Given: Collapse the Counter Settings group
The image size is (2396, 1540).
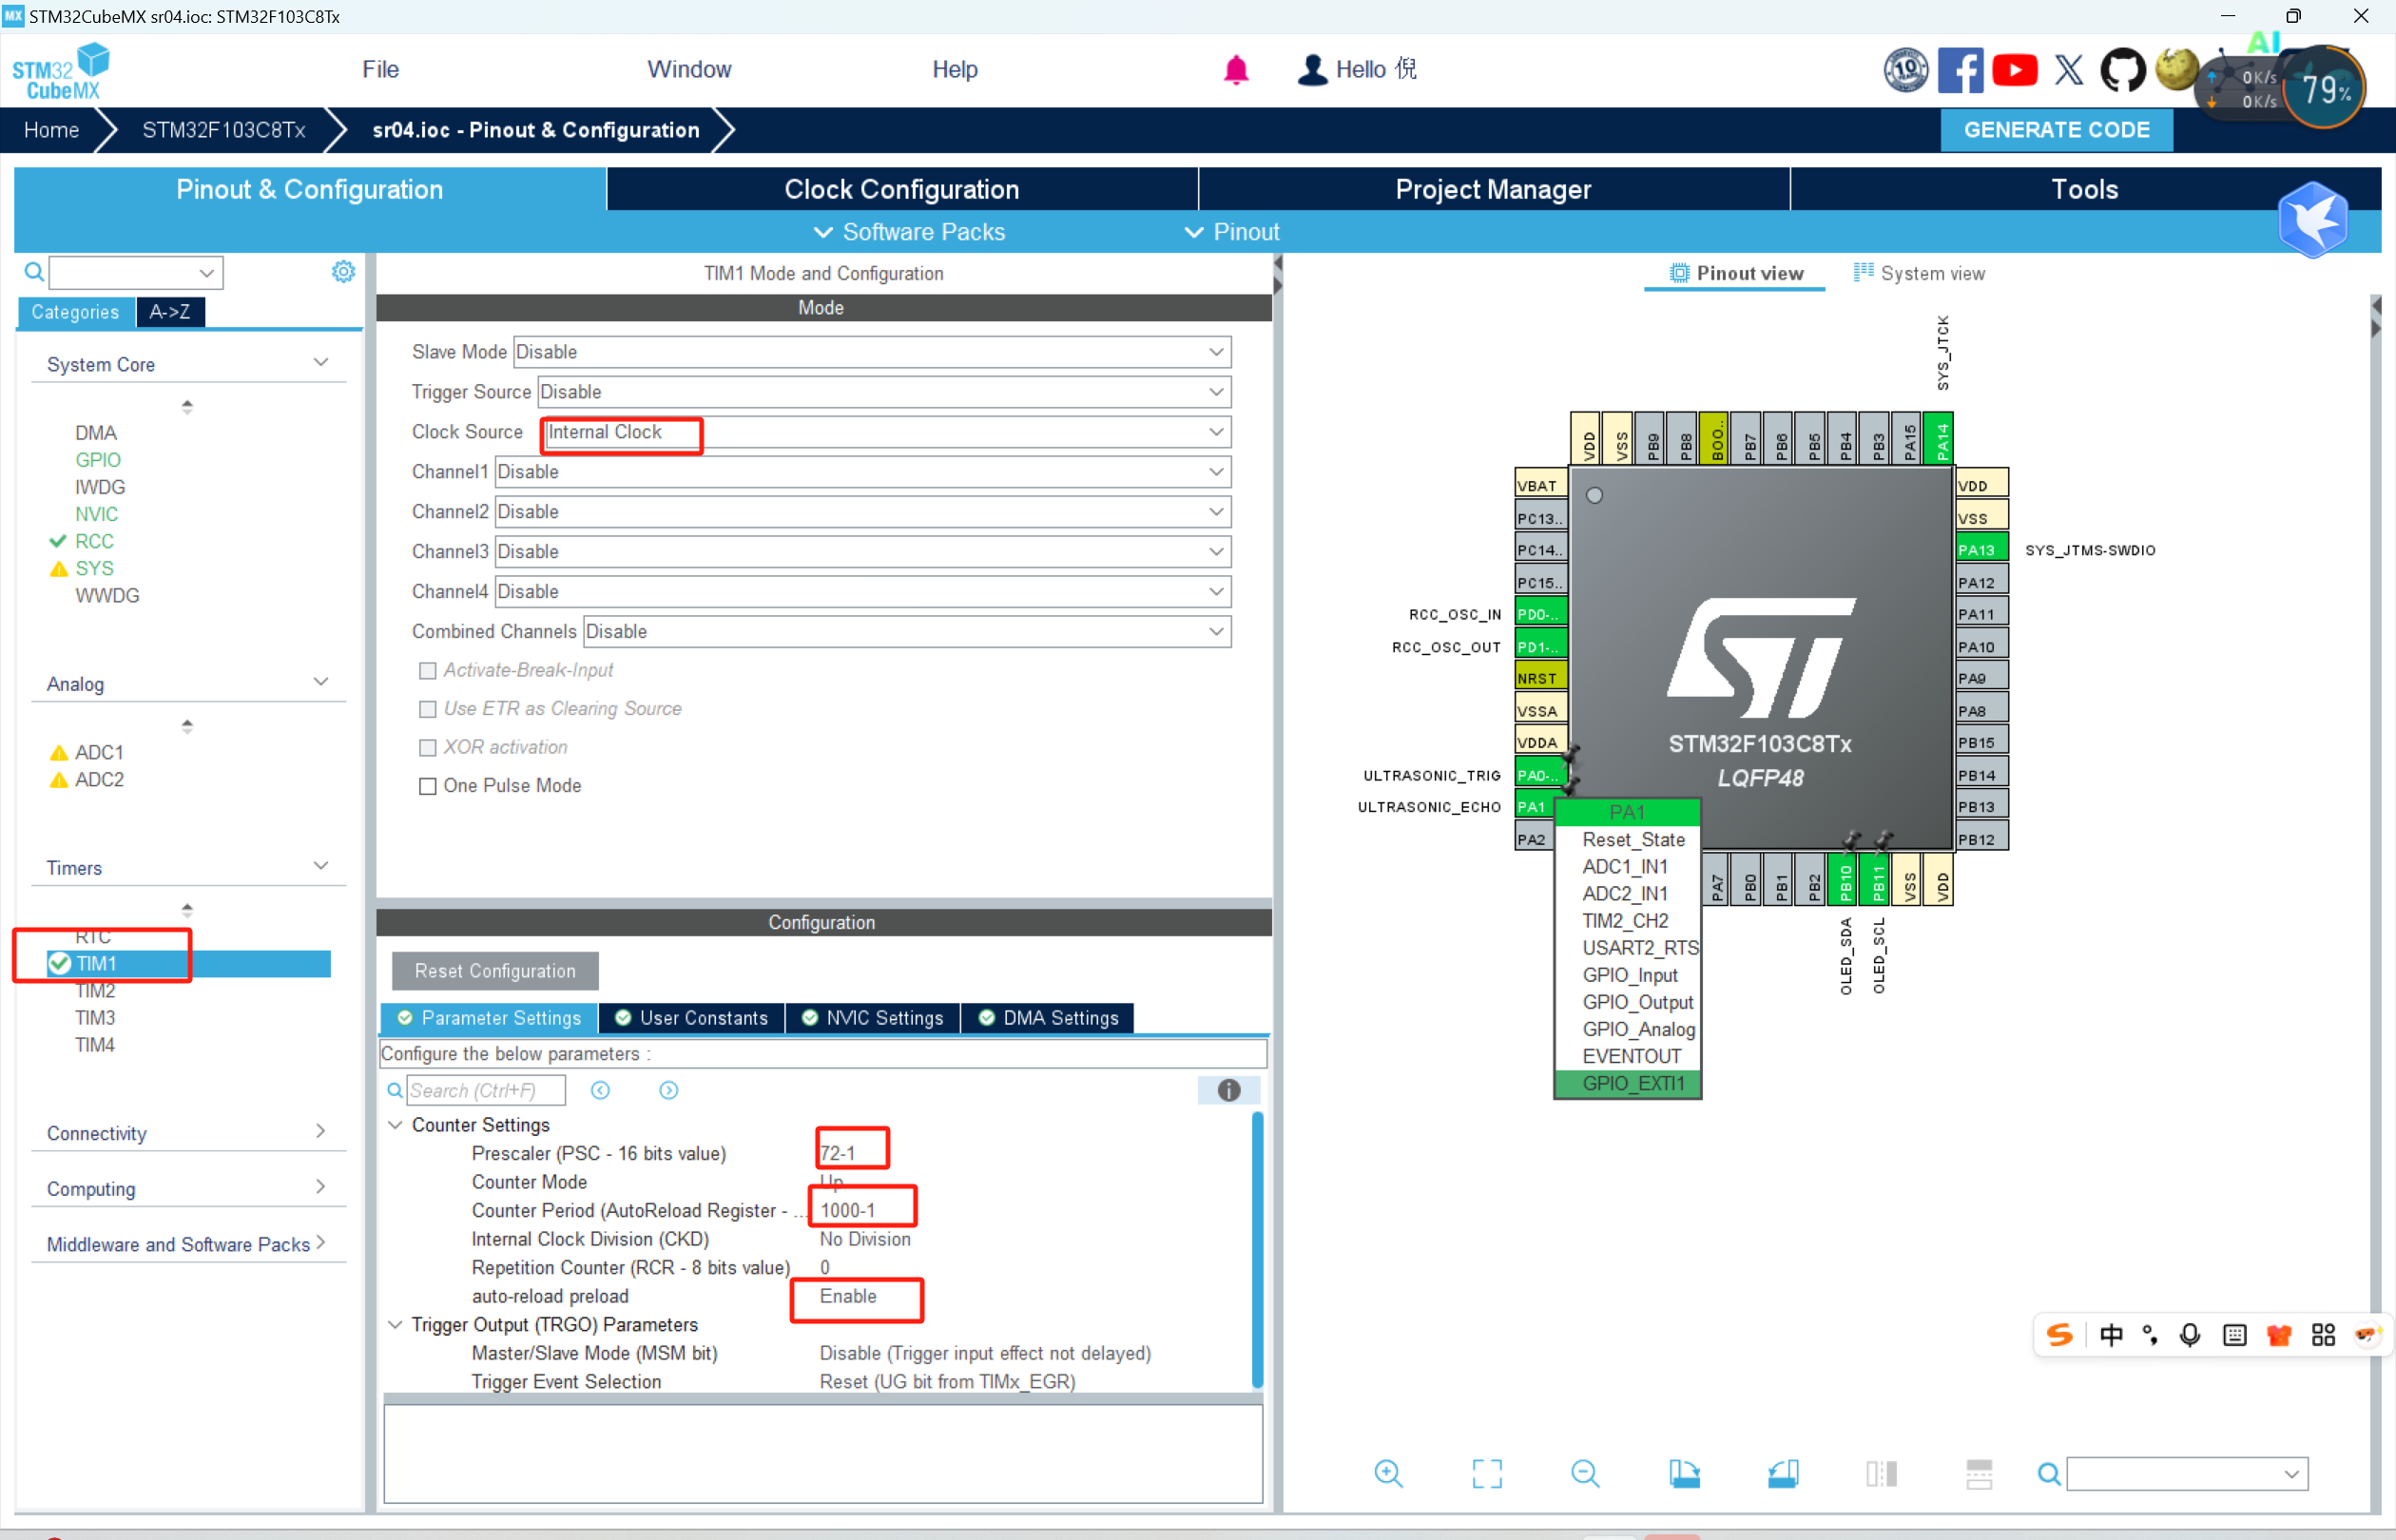Looking at the screenshot, I should pyautogui.click(x=395, y=1125).
